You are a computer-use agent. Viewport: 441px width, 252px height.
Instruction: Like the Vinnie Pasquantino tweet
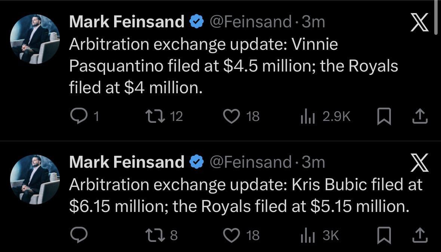(232, 116)
